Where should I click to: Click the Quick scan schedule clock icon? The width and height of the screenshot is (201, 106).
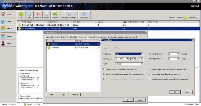tap(49, 48)
